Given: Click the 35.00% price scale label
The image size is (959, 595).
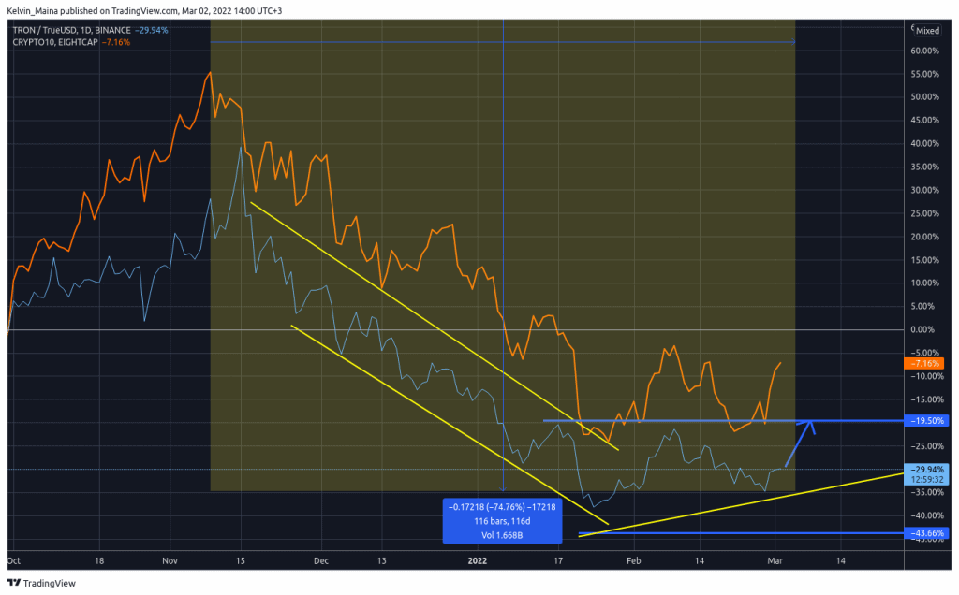Looking at the screenshot, I should (924, 167).
